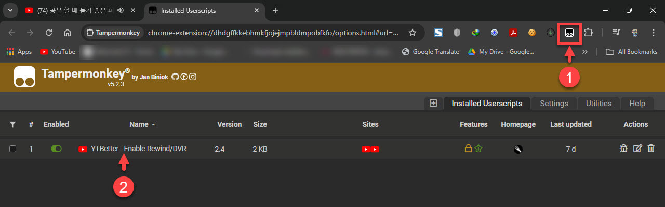Open the Utilities tab
The width and height of the screenshot is (665, 207).
pos(598,103)
